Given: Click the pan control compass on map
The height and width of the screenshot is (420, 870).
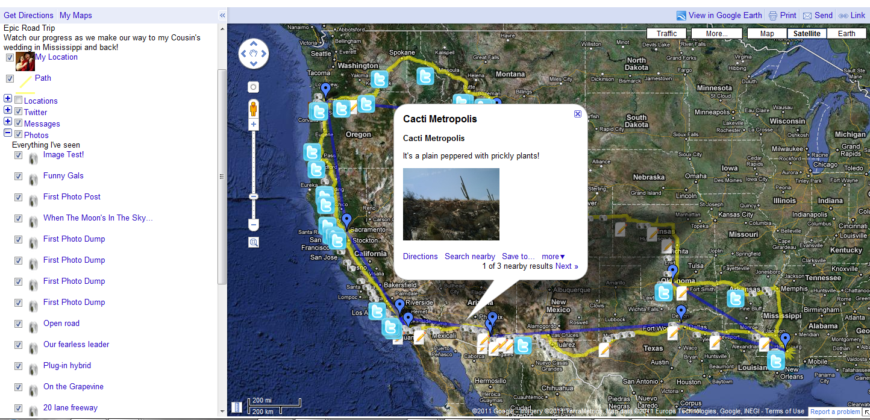Looking at the screenshot, I should [254, 54].
